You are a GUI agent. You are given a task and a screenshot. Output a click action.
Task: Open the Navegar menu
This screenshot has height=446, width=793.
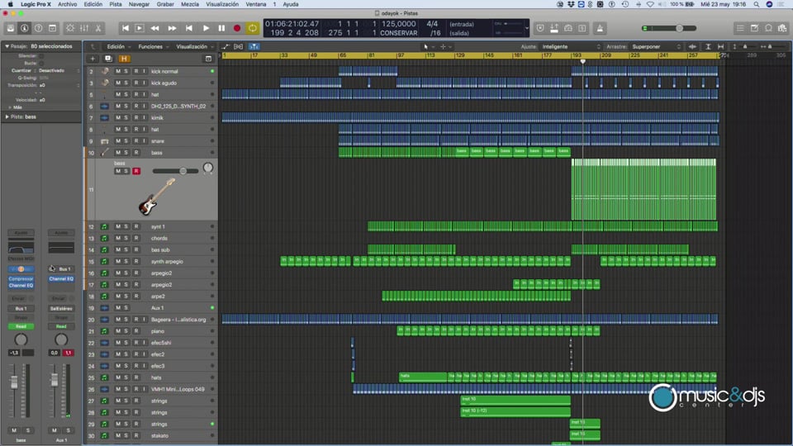[139, 4]
